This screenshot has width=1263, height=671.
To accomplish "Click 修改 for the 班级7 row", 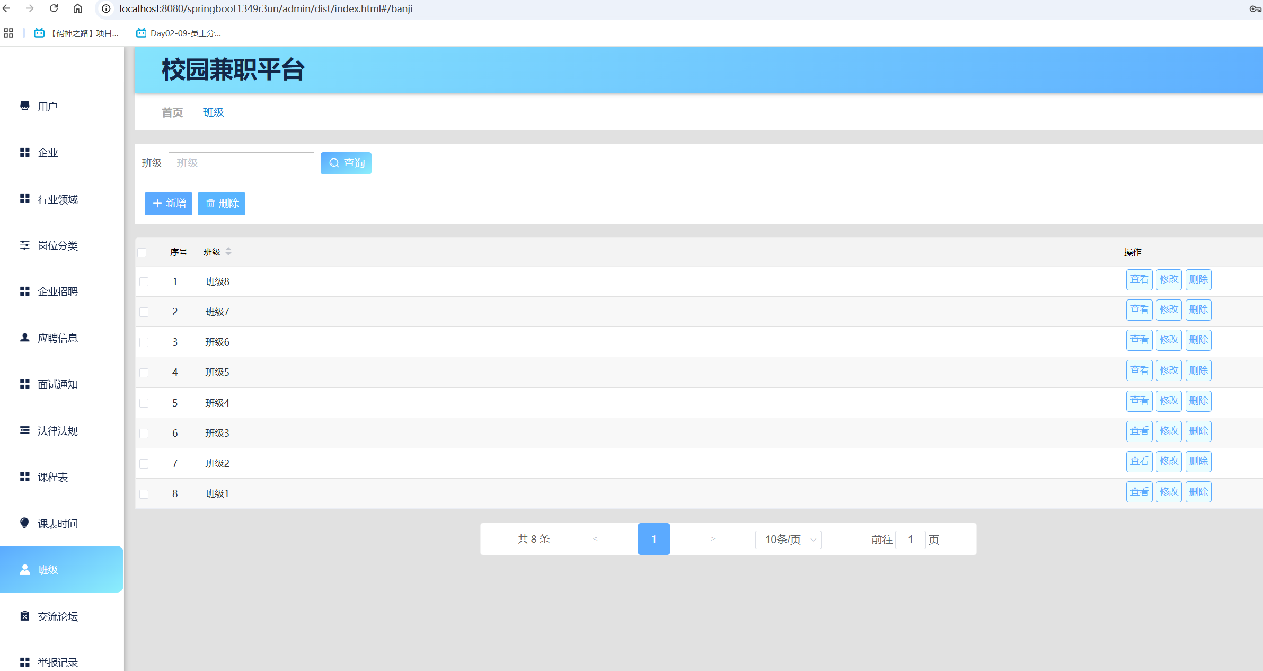I will click(x=1169, y=310).
